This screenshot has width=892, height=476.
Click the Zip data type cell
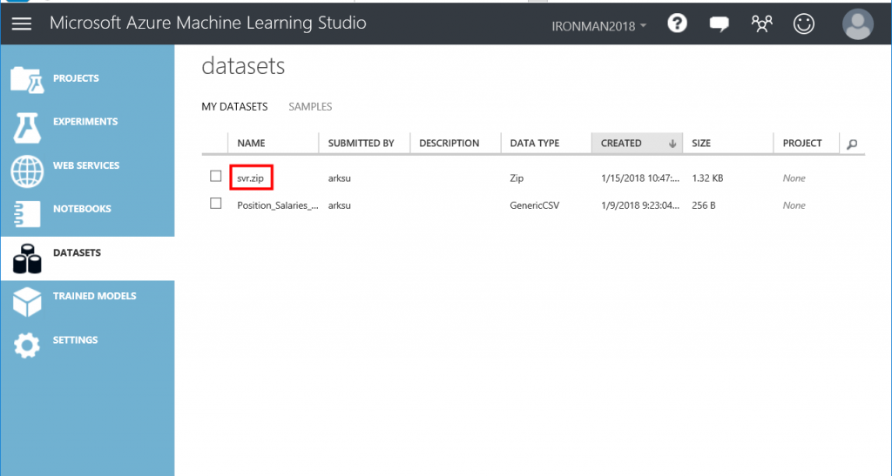click(517, 178)
